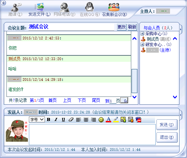Screen dimensions: 187x158
Task: Toggle bold formatting
Action: tap(49, 120)
